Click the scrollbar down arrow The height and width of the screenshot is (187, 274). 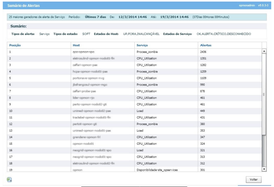[264, 169]
